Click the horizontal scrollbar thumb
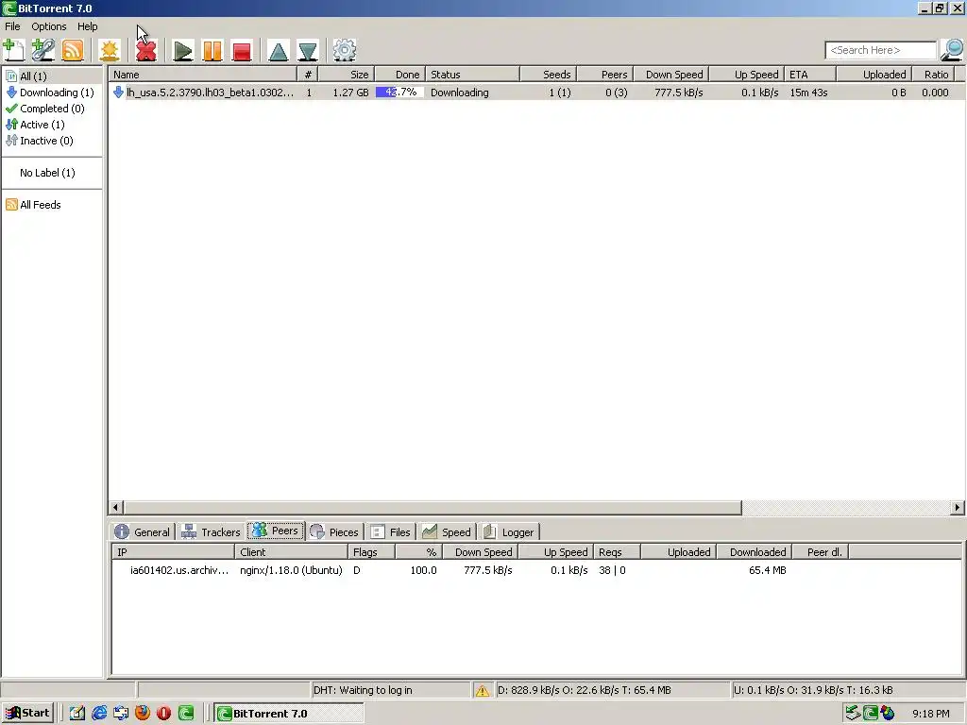The image size is (967, 725). click(433, 507)
